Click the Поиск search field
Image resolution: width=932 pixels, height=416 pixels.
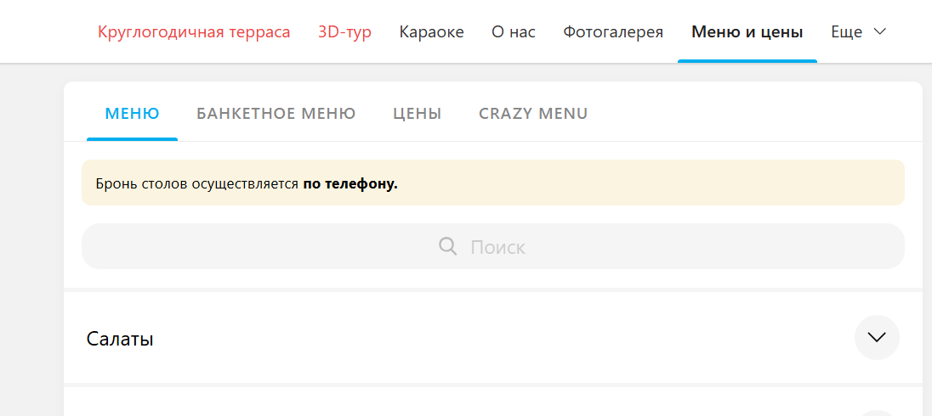click(492, 246)
